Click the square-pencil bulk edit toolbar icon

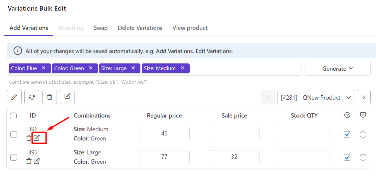click(67, 97)
